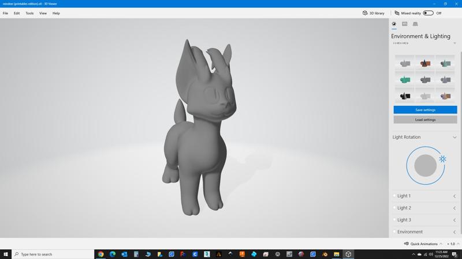The image size is (462, 259).
Task: Open the Environment & Lighting tab (sun icon)
Action: (x=394, y=24)
